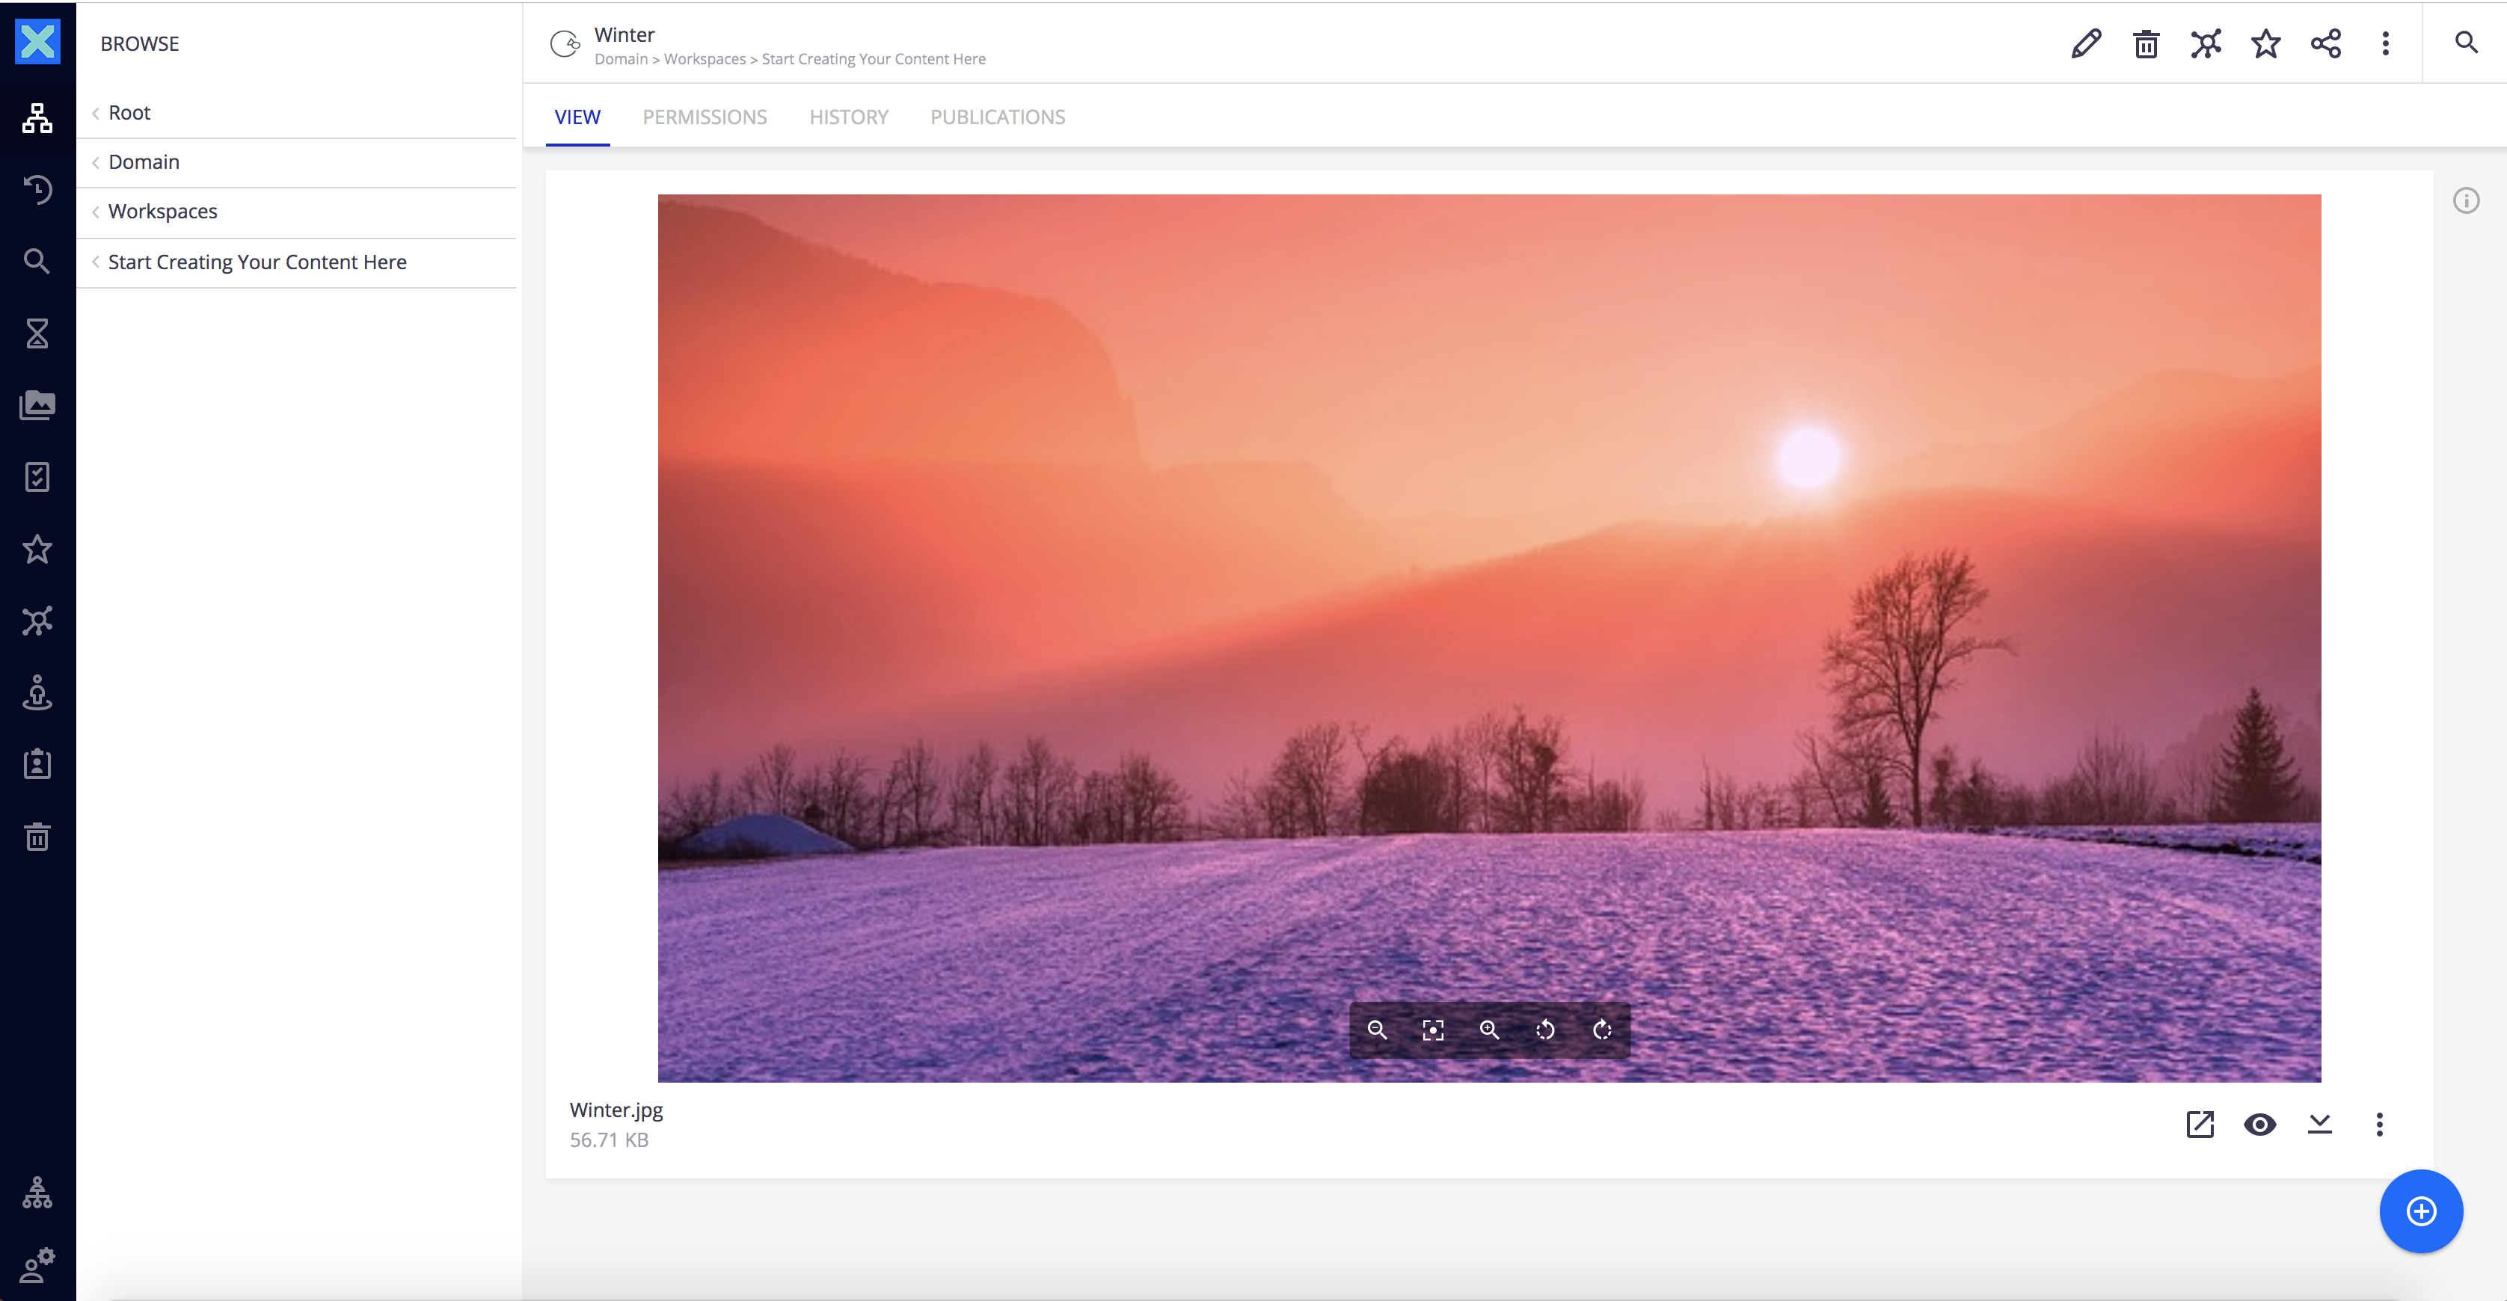Open Favorites star icon in left sidebar
2507x1301 pixels.
tap(37, 549)
